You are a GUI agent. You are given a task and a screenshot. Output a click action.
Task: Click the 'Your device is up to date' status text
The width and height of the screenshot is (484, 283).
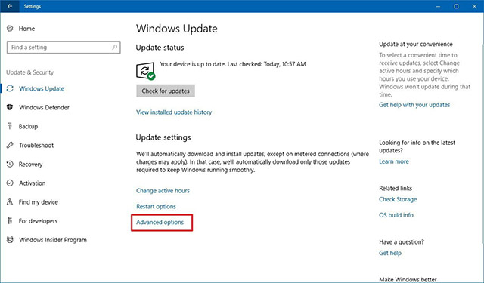(233, 64)
